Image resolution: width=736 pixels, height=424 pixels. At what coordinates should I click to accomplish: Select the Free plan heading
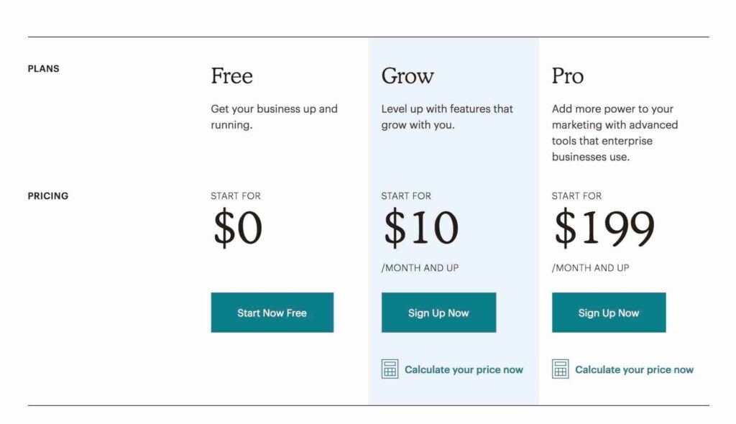[231, 75]
